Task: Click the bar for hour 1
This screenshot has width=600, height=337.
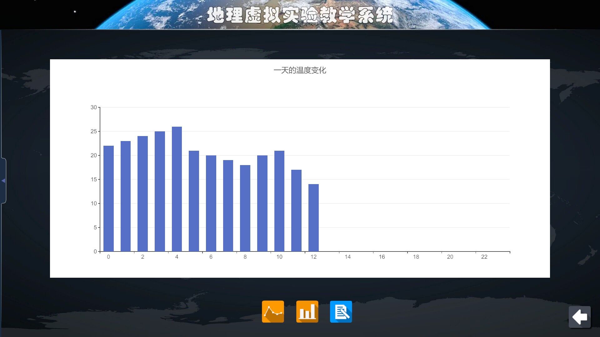Action: point(126,196)
